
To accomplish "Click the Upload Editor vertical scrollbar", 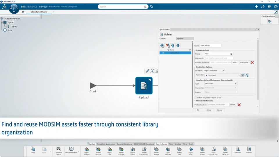I will 258,69.
